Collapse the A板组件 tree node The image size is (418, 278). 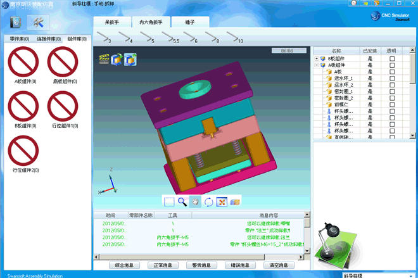pos(317,65)
